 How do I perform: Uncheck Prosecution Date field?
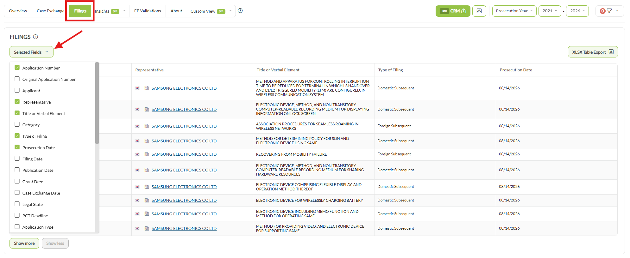[x=17, y=147]
